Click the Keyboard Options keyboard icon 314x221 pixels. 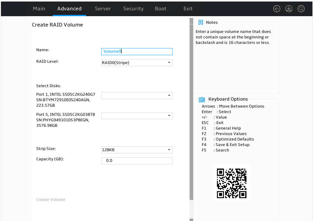202,99
